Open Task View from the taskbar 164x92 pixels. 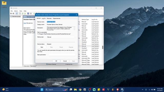click(71, 90)
